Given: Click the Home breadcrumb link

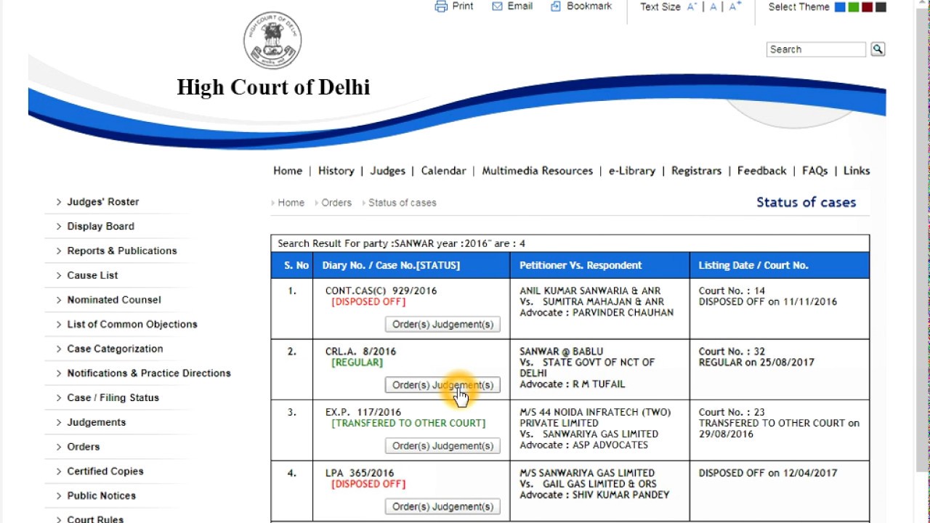Looking at the screenshot, I should point(291,203).
